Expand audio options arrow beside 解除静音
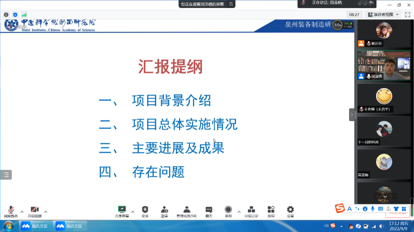The height and width of the screenshot is (232, 414). coord(22,211)
